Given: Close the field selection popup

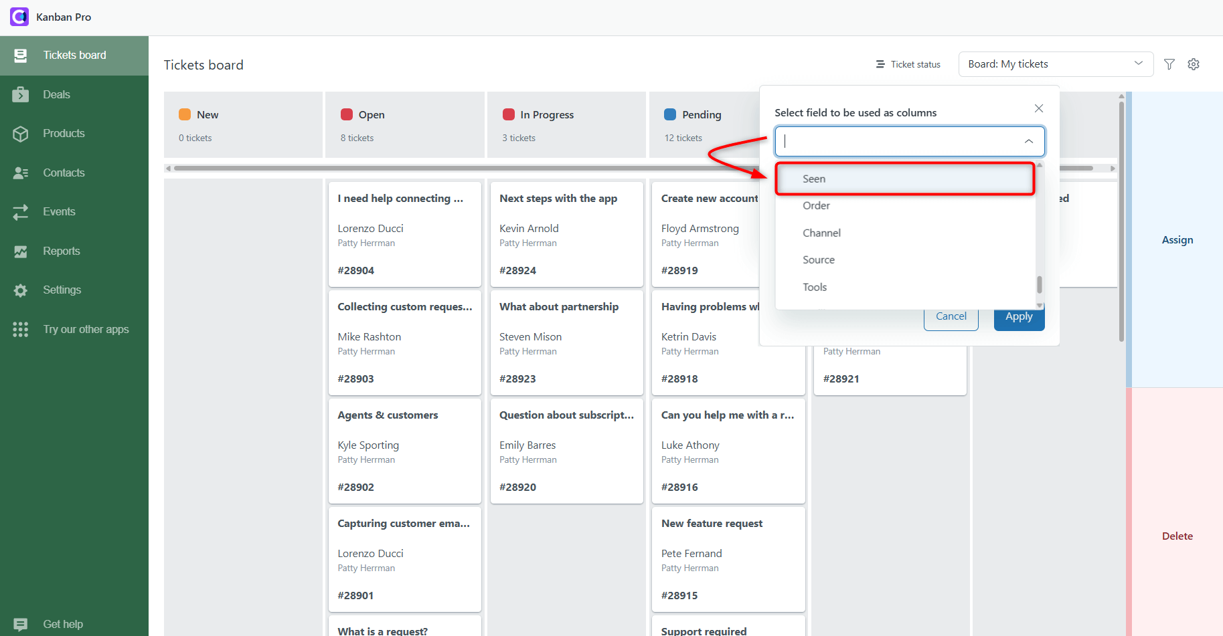Looking at the screenshot, I should tap(1038, 108).
